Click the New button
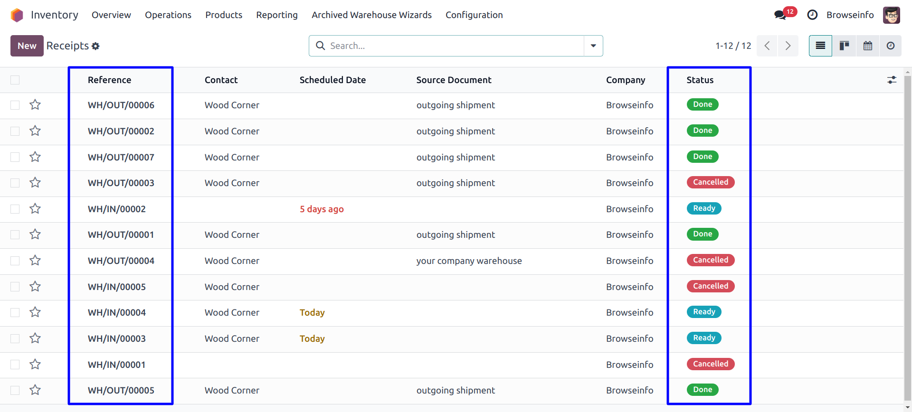 point(27,46)
